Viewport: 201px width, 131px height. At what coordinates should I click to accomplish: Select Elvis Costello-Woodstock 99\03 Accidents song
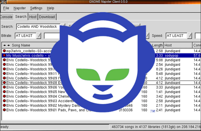click(x=102, y=101)
